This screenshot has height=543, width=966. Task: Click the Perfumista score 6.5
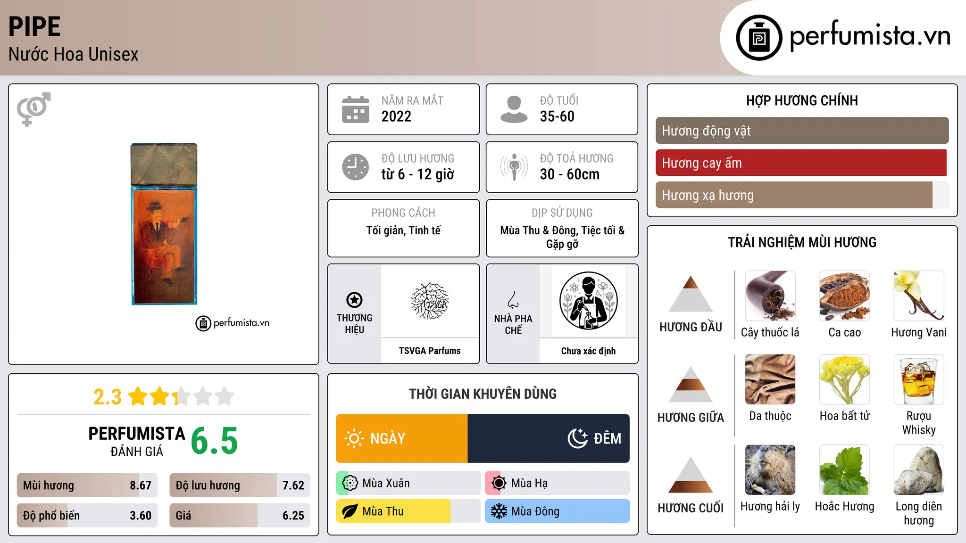(215, 441)
